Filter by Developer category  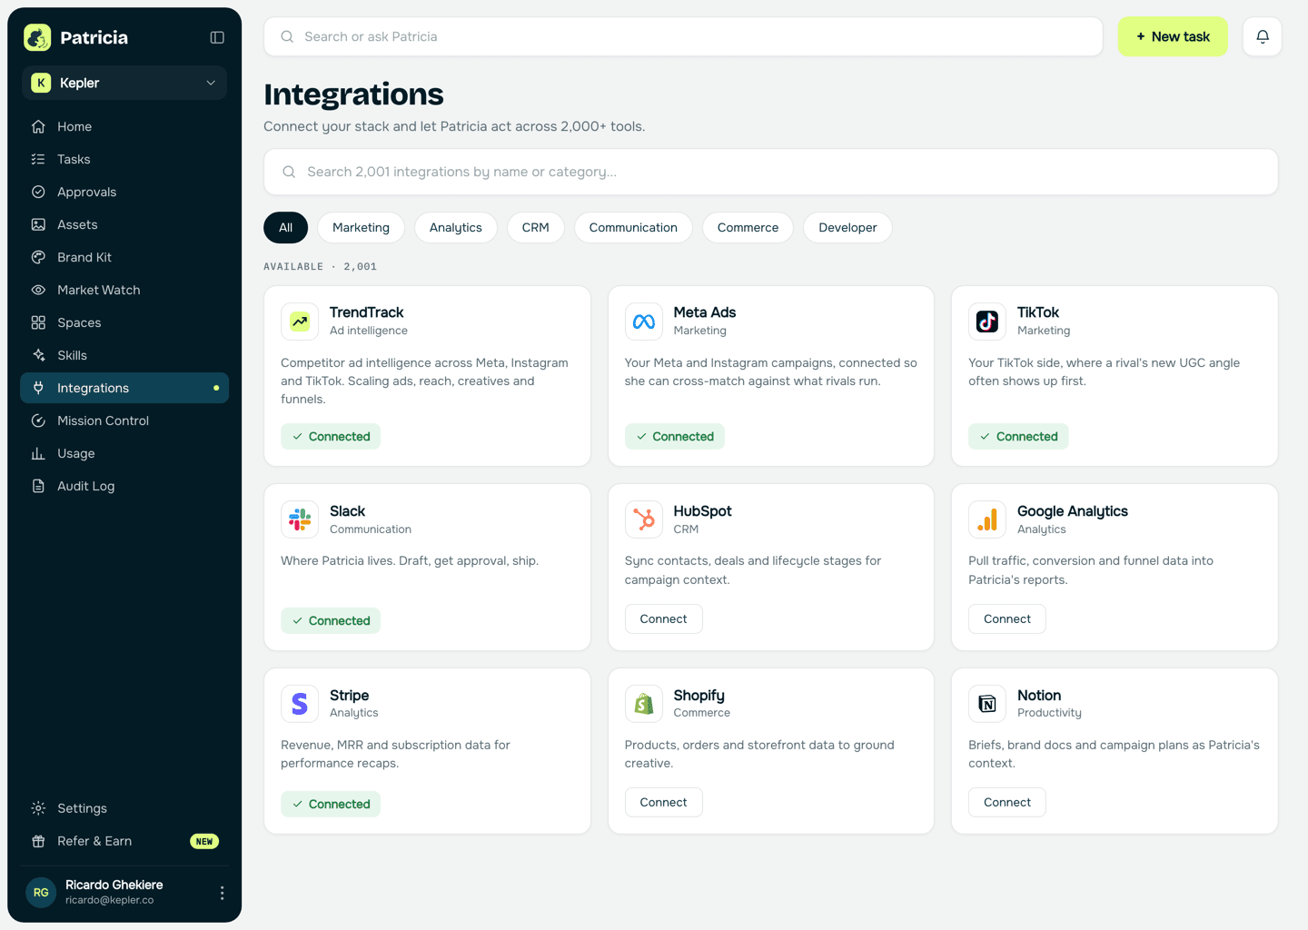(847, 228)
